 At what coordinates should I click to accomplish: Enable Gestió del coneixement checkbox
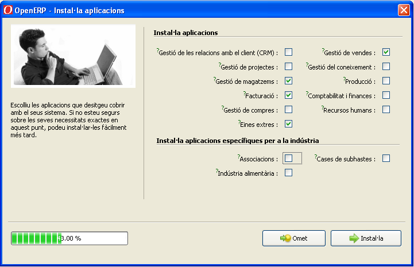(386, 67)
